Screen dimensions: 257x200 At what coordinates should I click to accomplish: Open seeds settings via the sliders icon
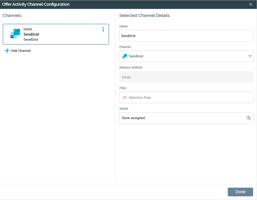tap(248, 118)
